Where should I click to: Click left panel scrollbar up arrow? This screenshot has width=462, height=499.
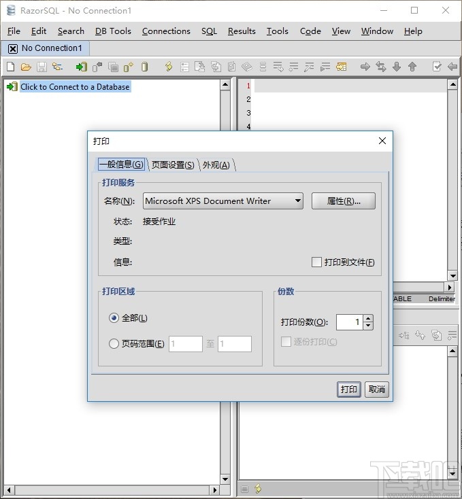225,85
